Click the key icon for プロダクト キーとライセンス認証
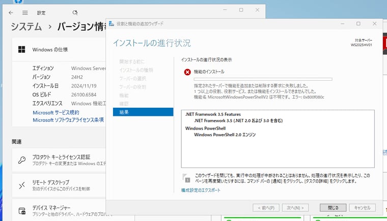This screenshot has width=387, height=221. [x=22, y=160]
